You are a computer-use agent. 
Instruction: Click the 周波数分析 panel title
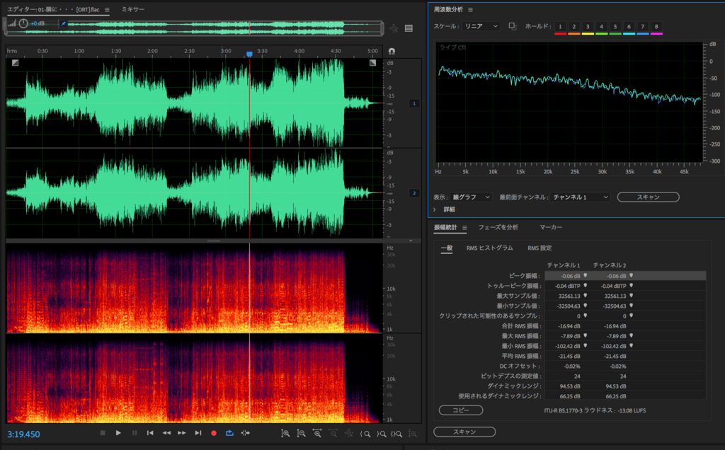(448, 10)
